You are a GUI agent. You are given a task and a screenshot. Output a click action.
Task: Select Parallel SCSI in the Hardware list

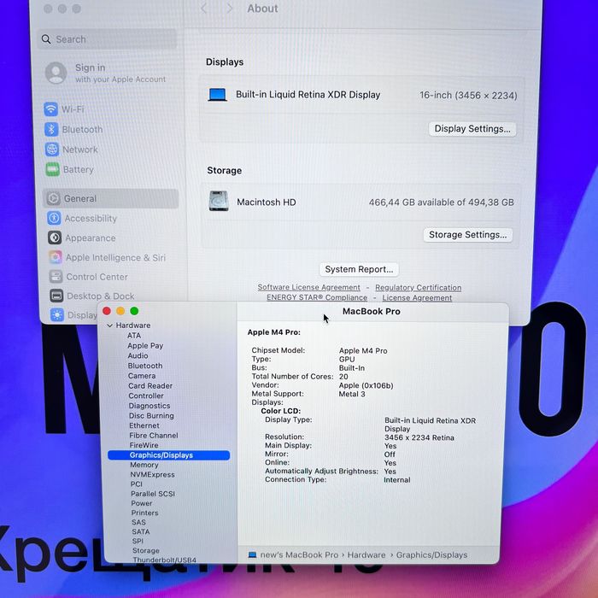pos(153,494)
